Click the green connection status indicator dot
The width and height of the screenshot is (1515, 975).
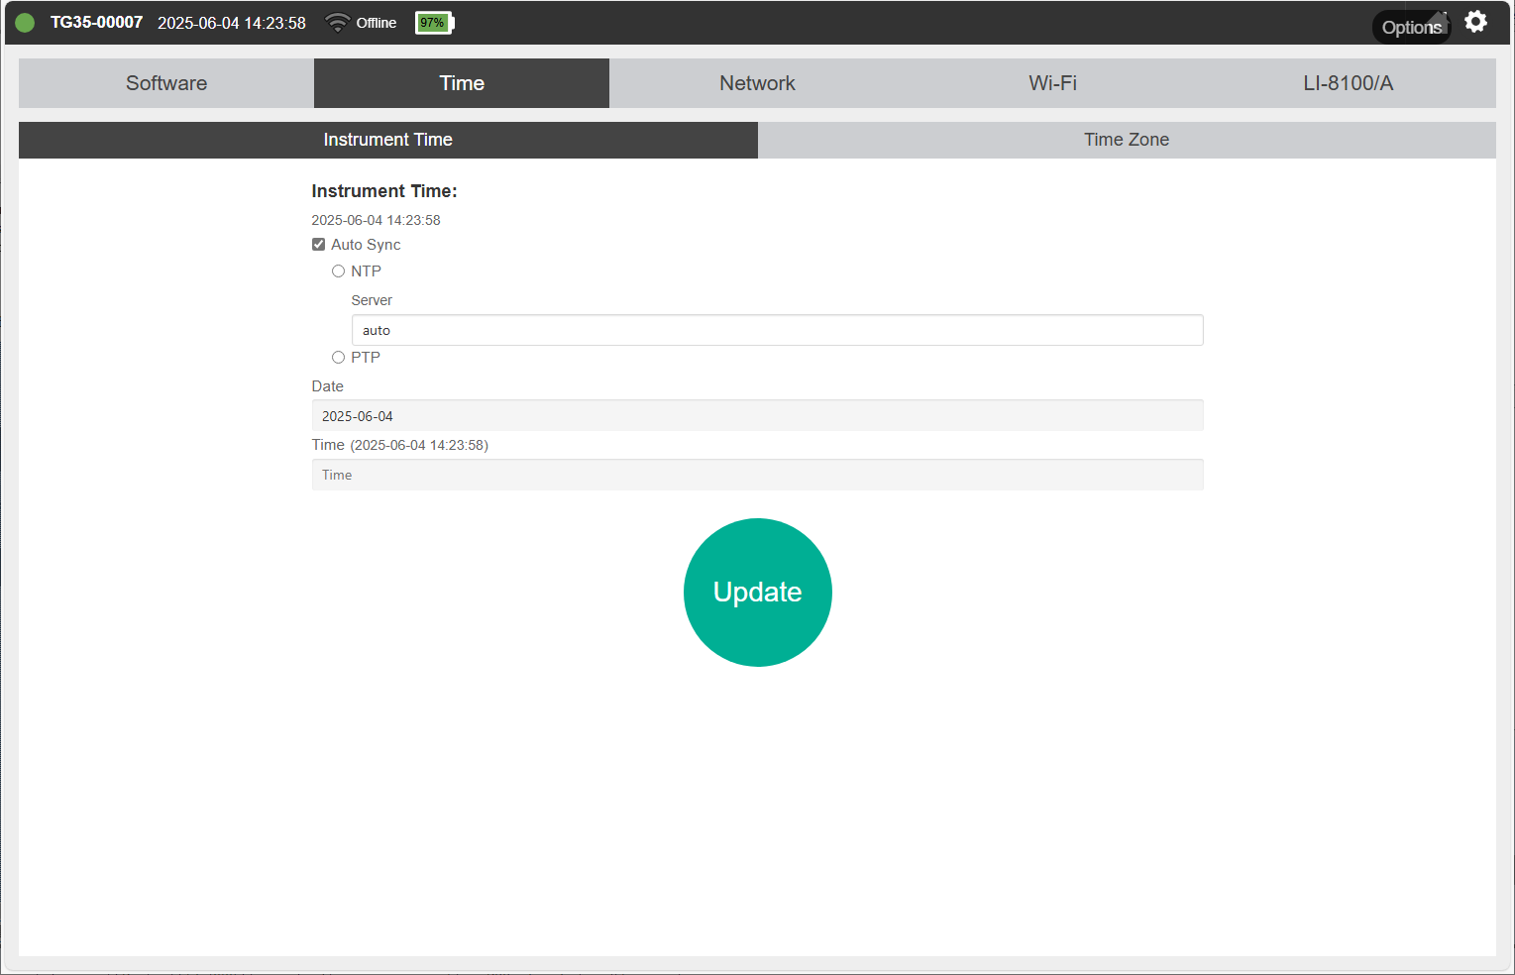pyautogui.click(x=25, y=23)
